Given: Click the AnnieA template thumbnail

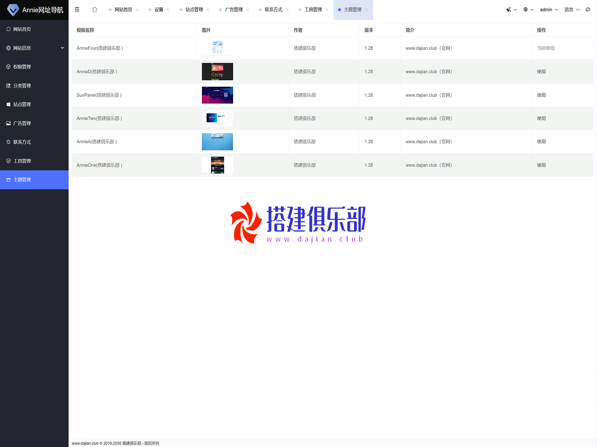Looking at the screenshot, I should tap(217, 142).
